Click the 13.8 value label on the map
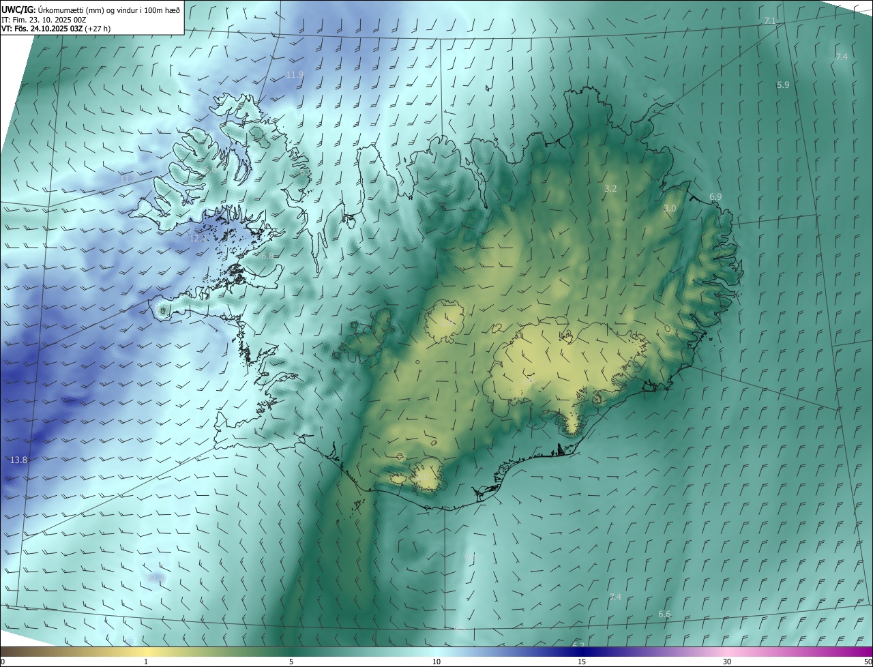Screen dimensions: 873x667 click(x=19, y=460)
